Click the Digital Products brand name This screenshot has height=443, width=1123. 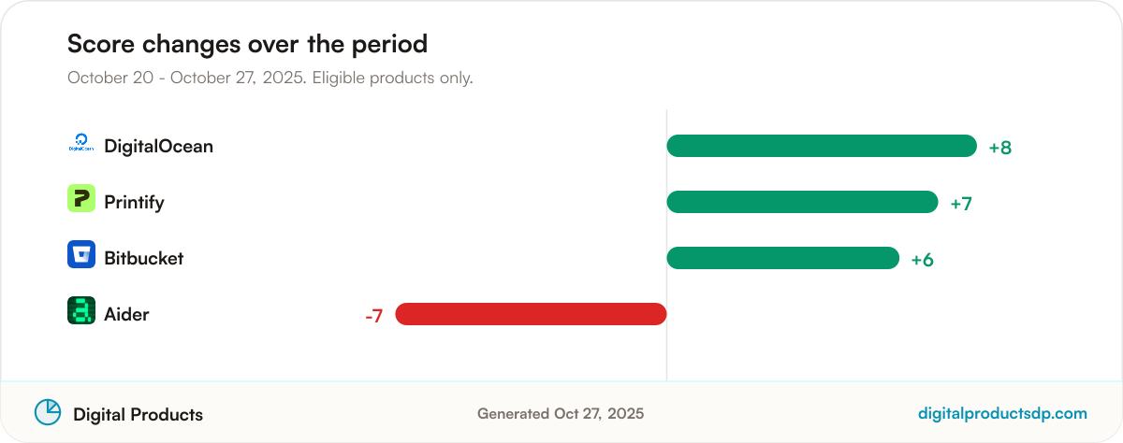tap(138, 414)
